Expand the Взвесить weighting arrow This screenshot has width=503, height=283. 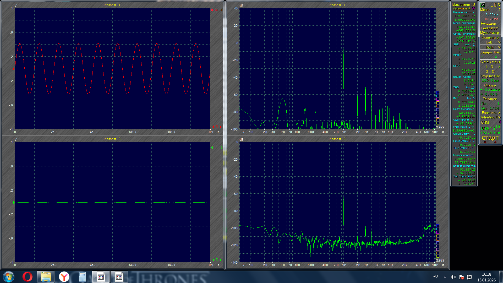coord(499,113)
